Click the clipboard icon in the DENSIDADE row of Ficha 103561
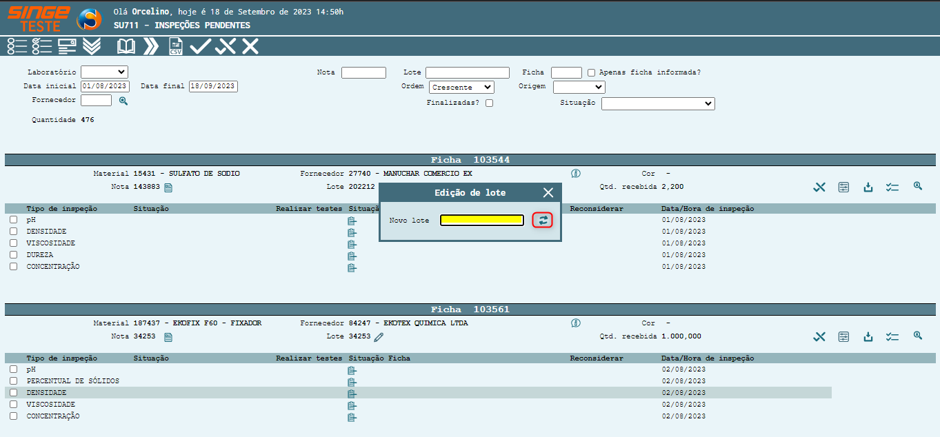 (352, 394)
